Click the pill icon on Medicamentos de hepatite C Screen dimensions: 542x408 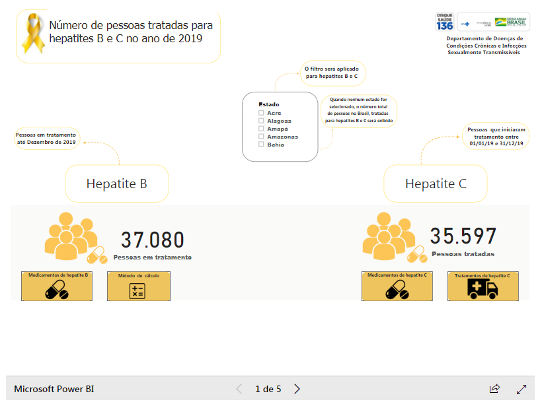click(397, 289)
